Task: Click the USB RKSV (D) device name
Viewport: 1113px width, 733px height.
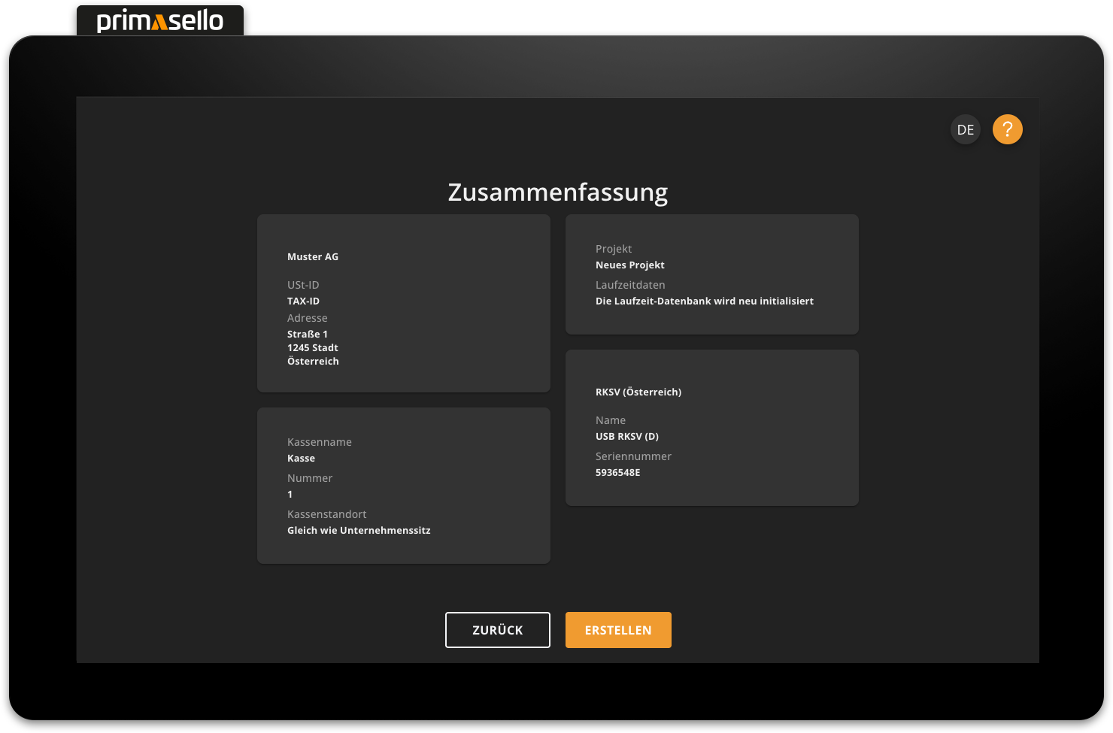Action: (626, 437)
